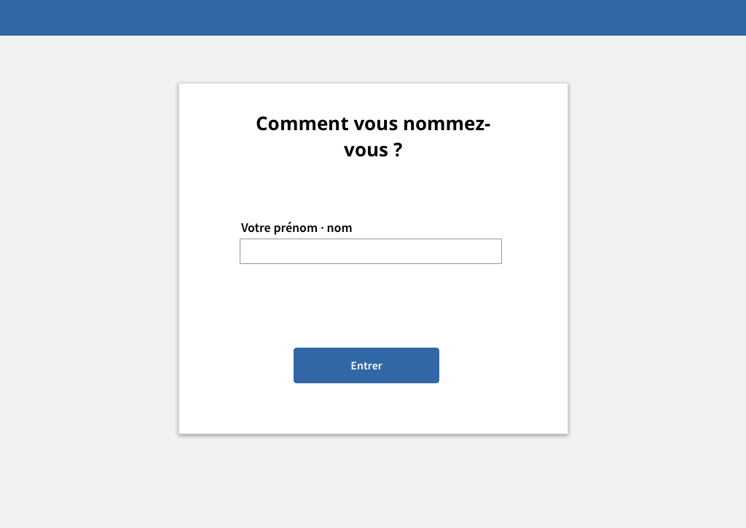The height and width of the screenshot is (528, 746).
Task: Click the 'Entrer' text inside the blue button
Action: [x=366, y=366]
